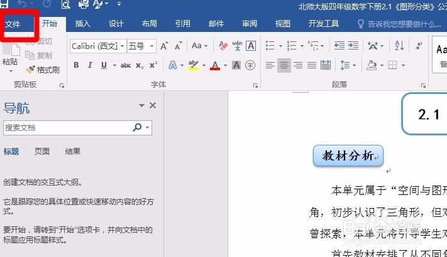
Task: Toggle strikethrough abc formatting
Action: click(x=126, y=66)
